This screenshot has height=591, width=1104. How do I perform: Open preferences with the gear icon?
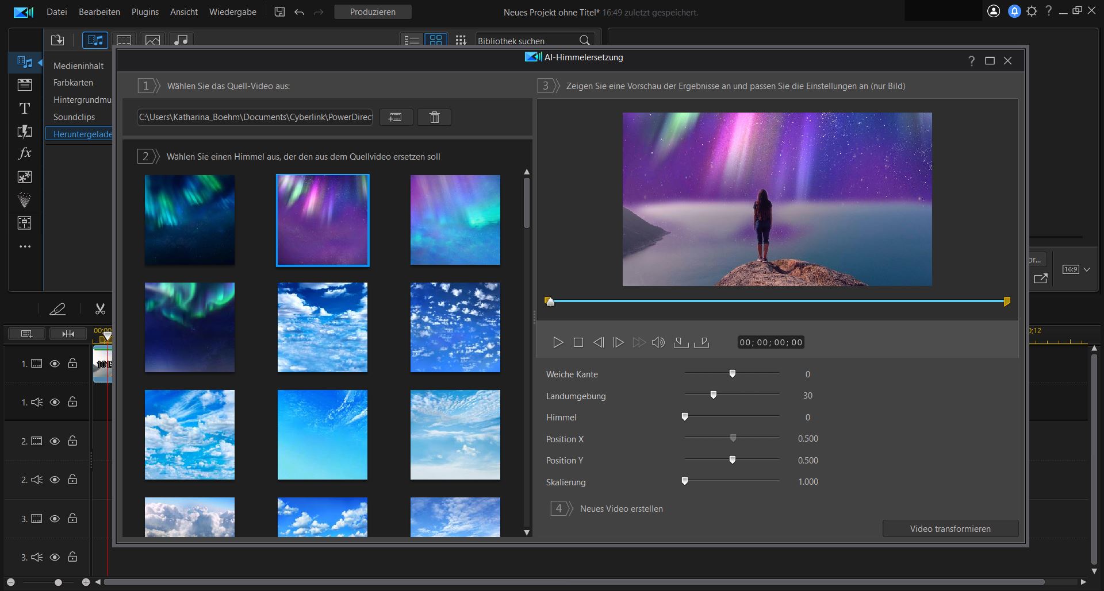click(1032, 11)
